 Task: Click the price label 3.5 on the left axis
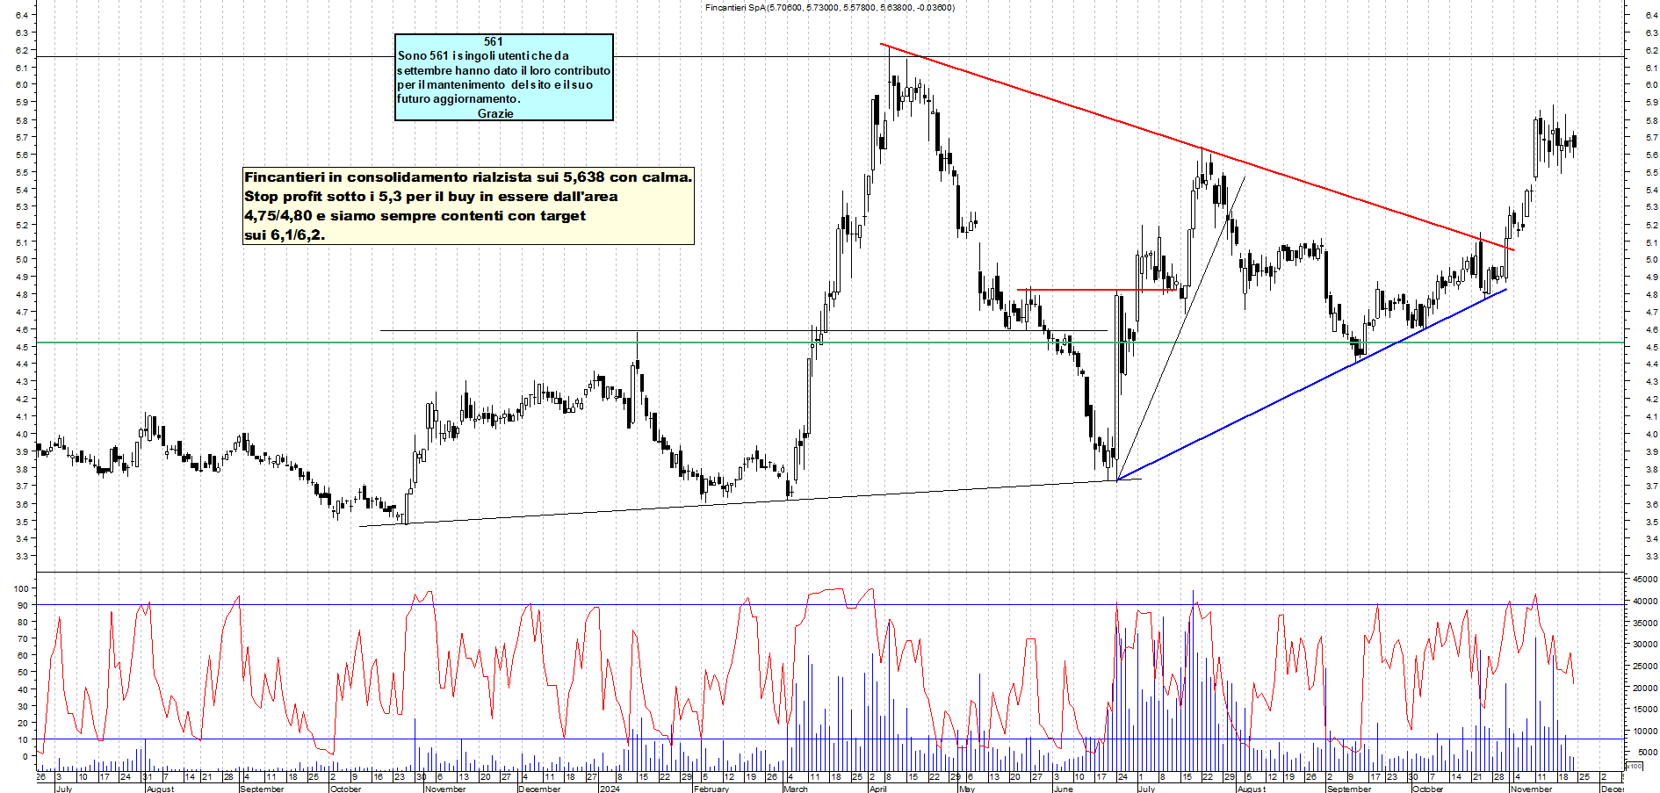pos(21,521)
